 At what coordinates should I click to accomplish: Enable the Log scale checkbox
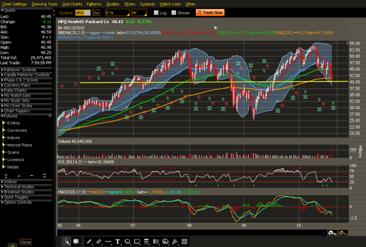tap(156, 13)
